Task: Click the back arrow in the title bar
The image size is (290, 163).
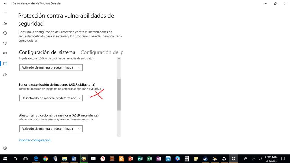Action: coord(5,3)
